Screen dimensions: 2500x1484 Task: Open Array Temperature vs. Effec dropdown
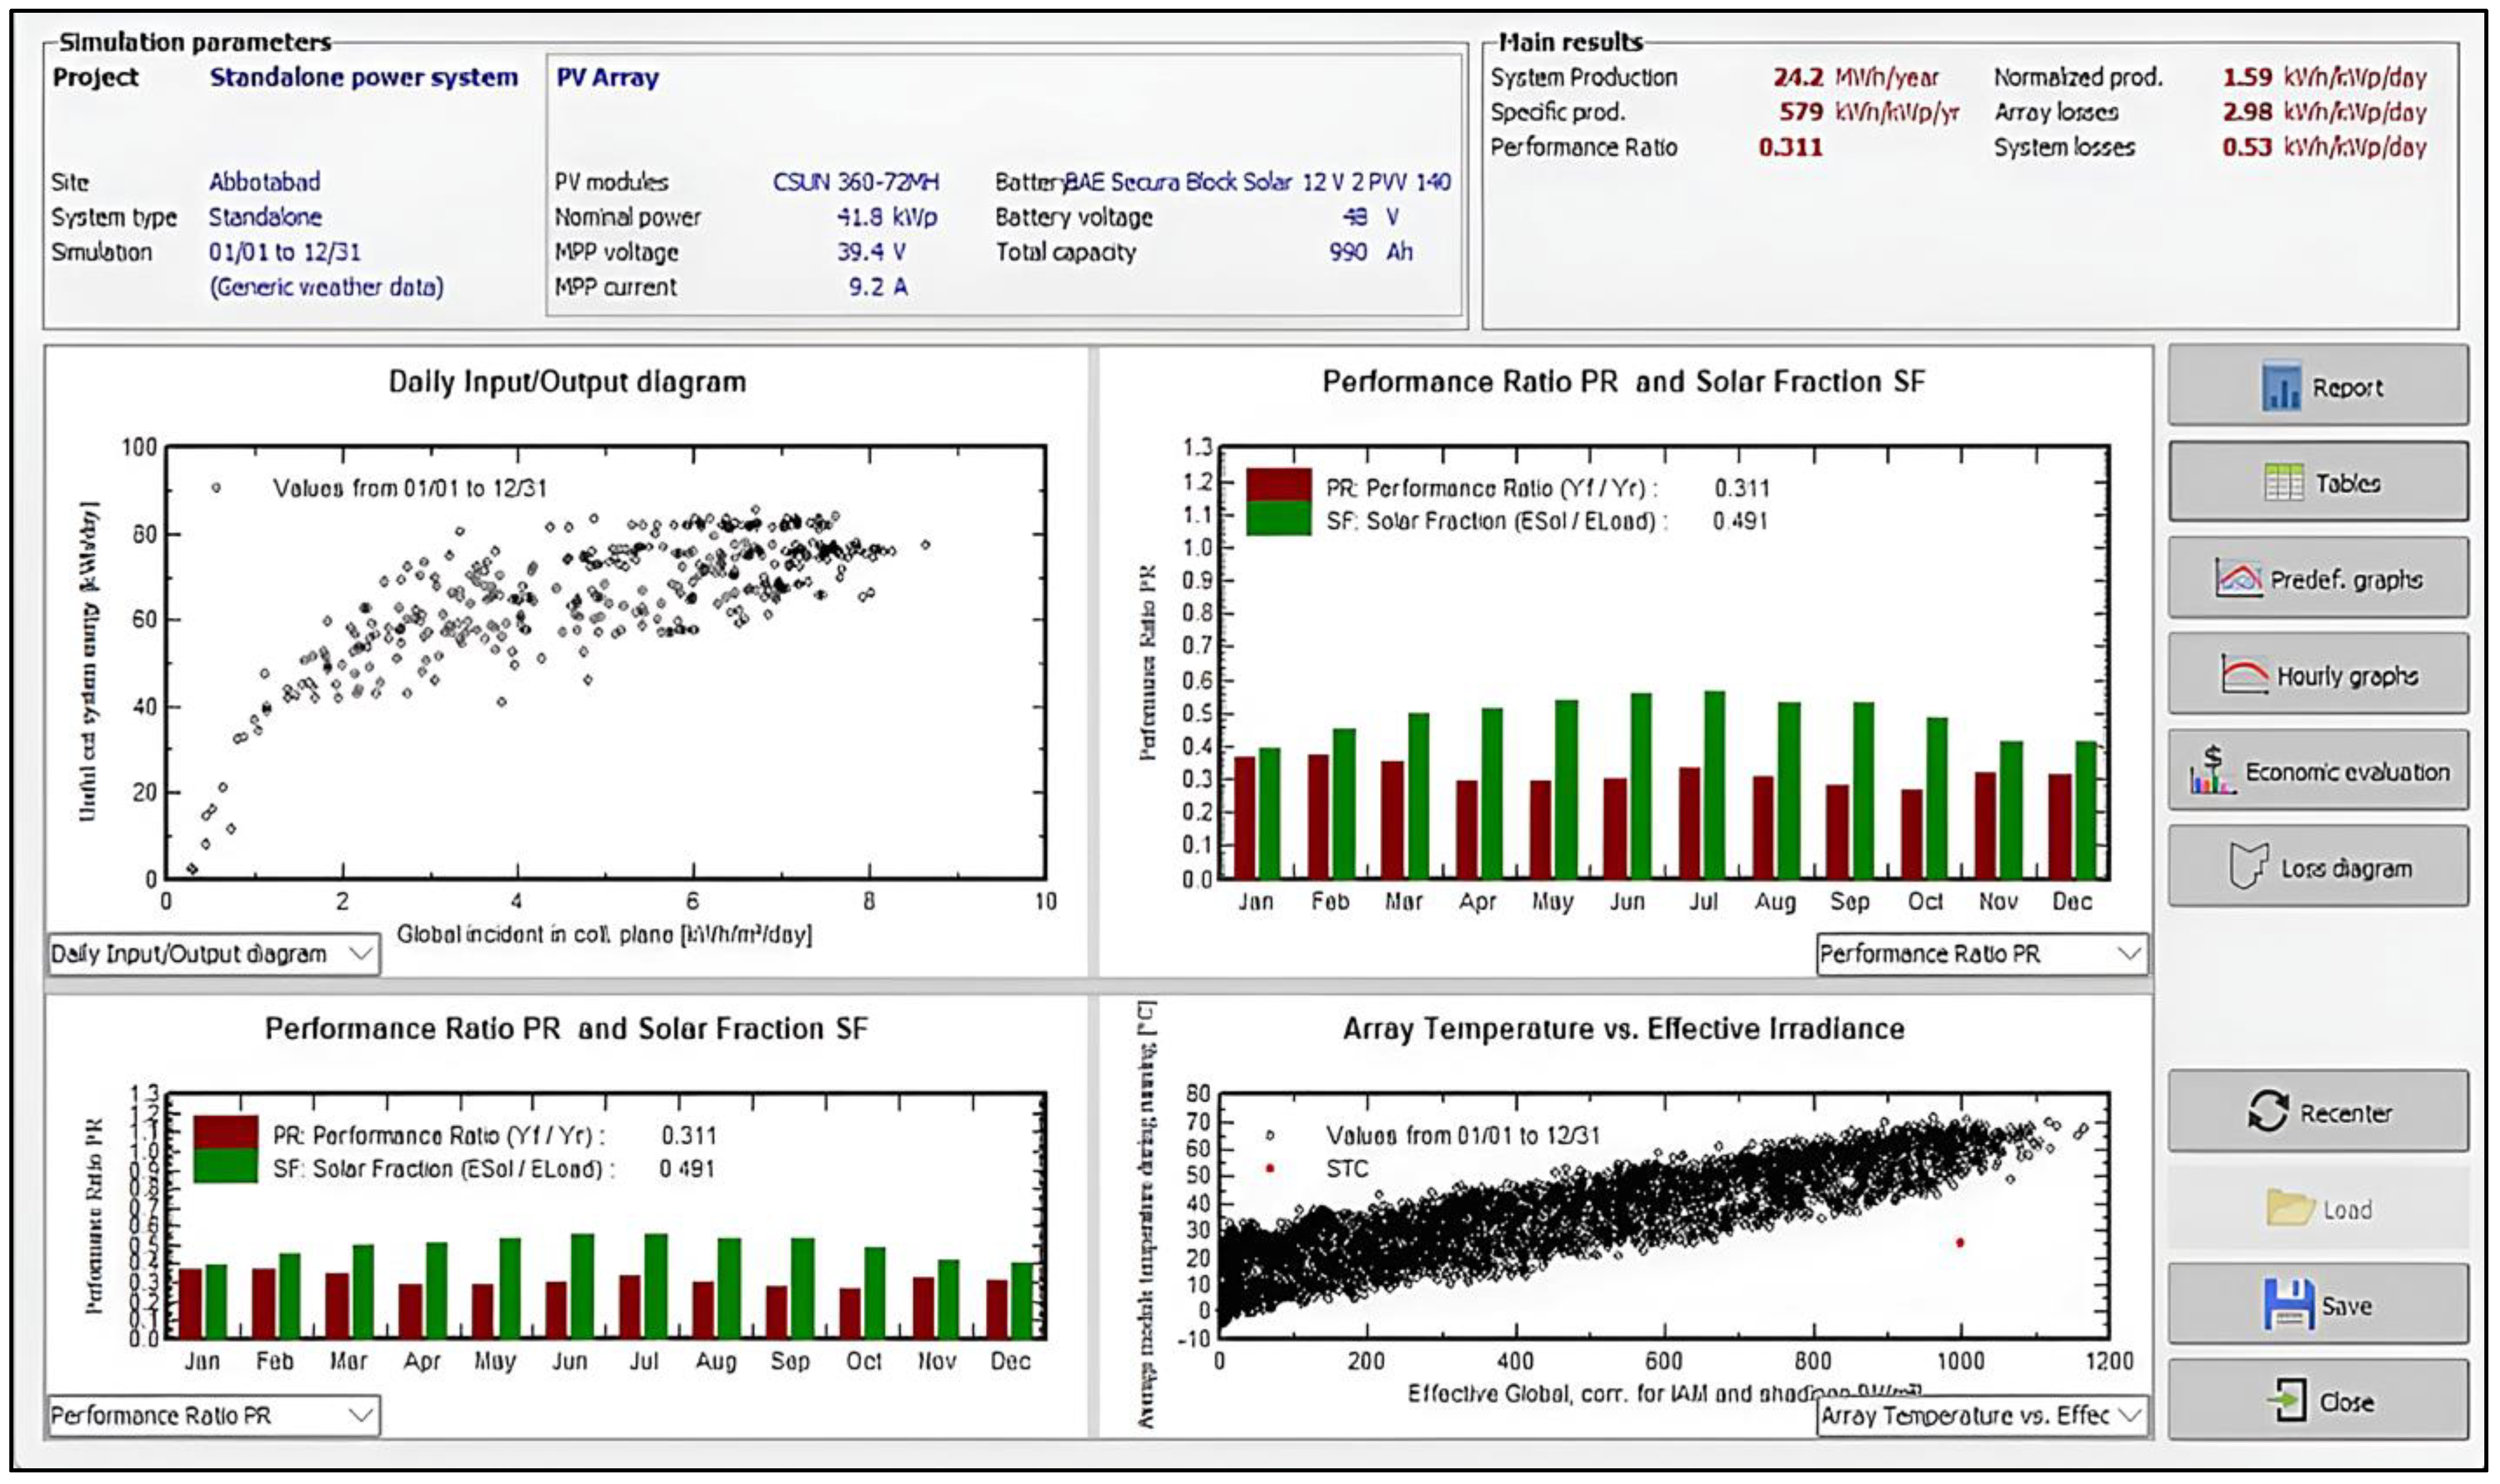pyautogui.click(x=1981, y=1415)
